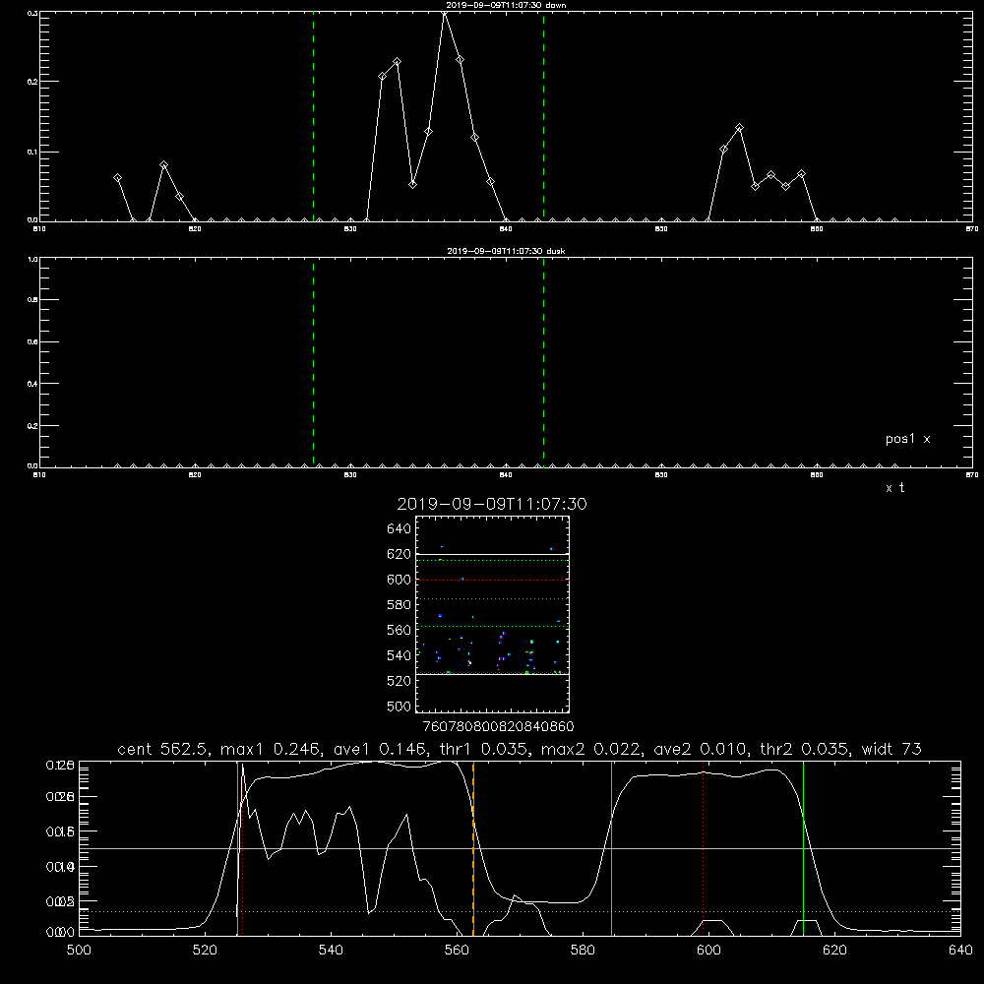Click the '600' x-axis label on the bottom plot
The image size is (984, 984).
pyautogui.click(x=708, y=951)
